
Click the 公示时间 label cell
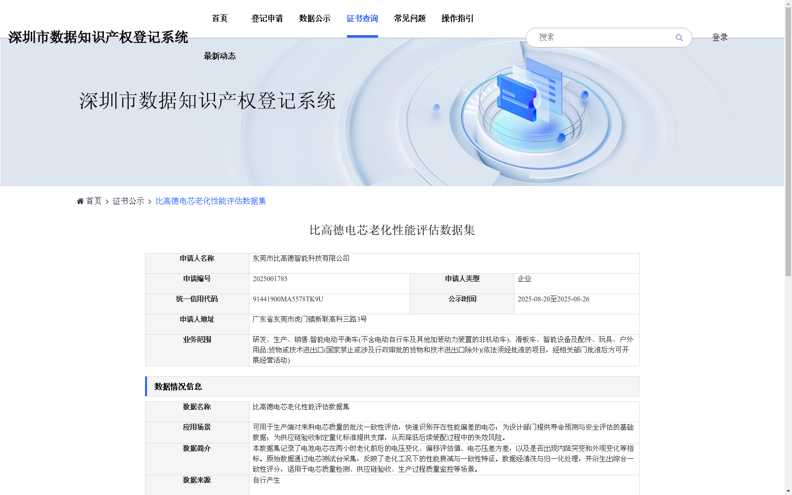(462, 304)
